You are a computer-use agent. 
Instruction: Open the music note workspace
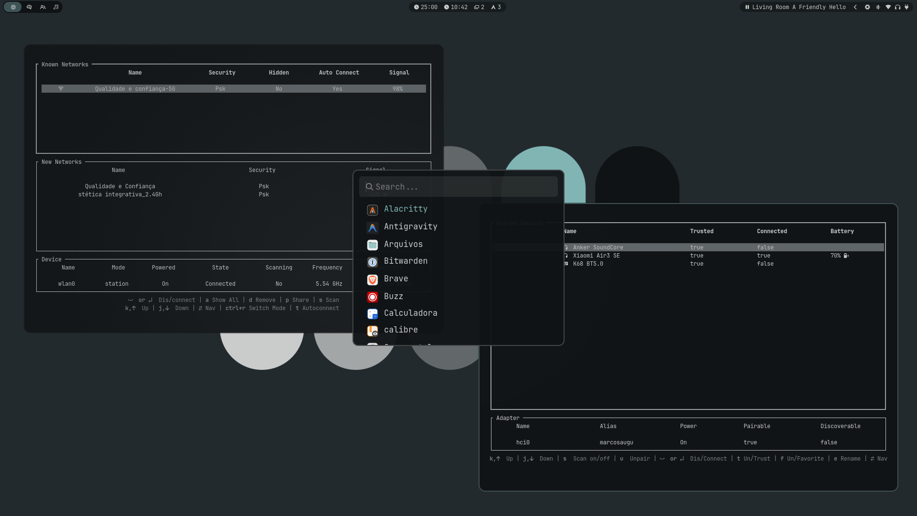56,7
